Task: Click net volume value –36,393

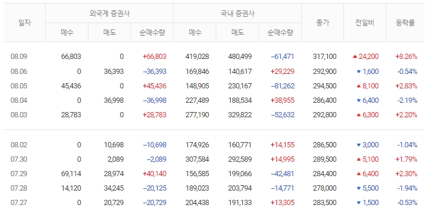Action: point(154,72)
